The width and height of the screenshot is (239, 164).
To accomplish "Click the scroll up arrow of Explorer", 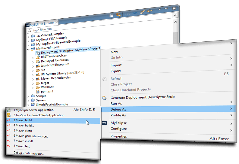I will pyautogui.click(x=176, y=22).
